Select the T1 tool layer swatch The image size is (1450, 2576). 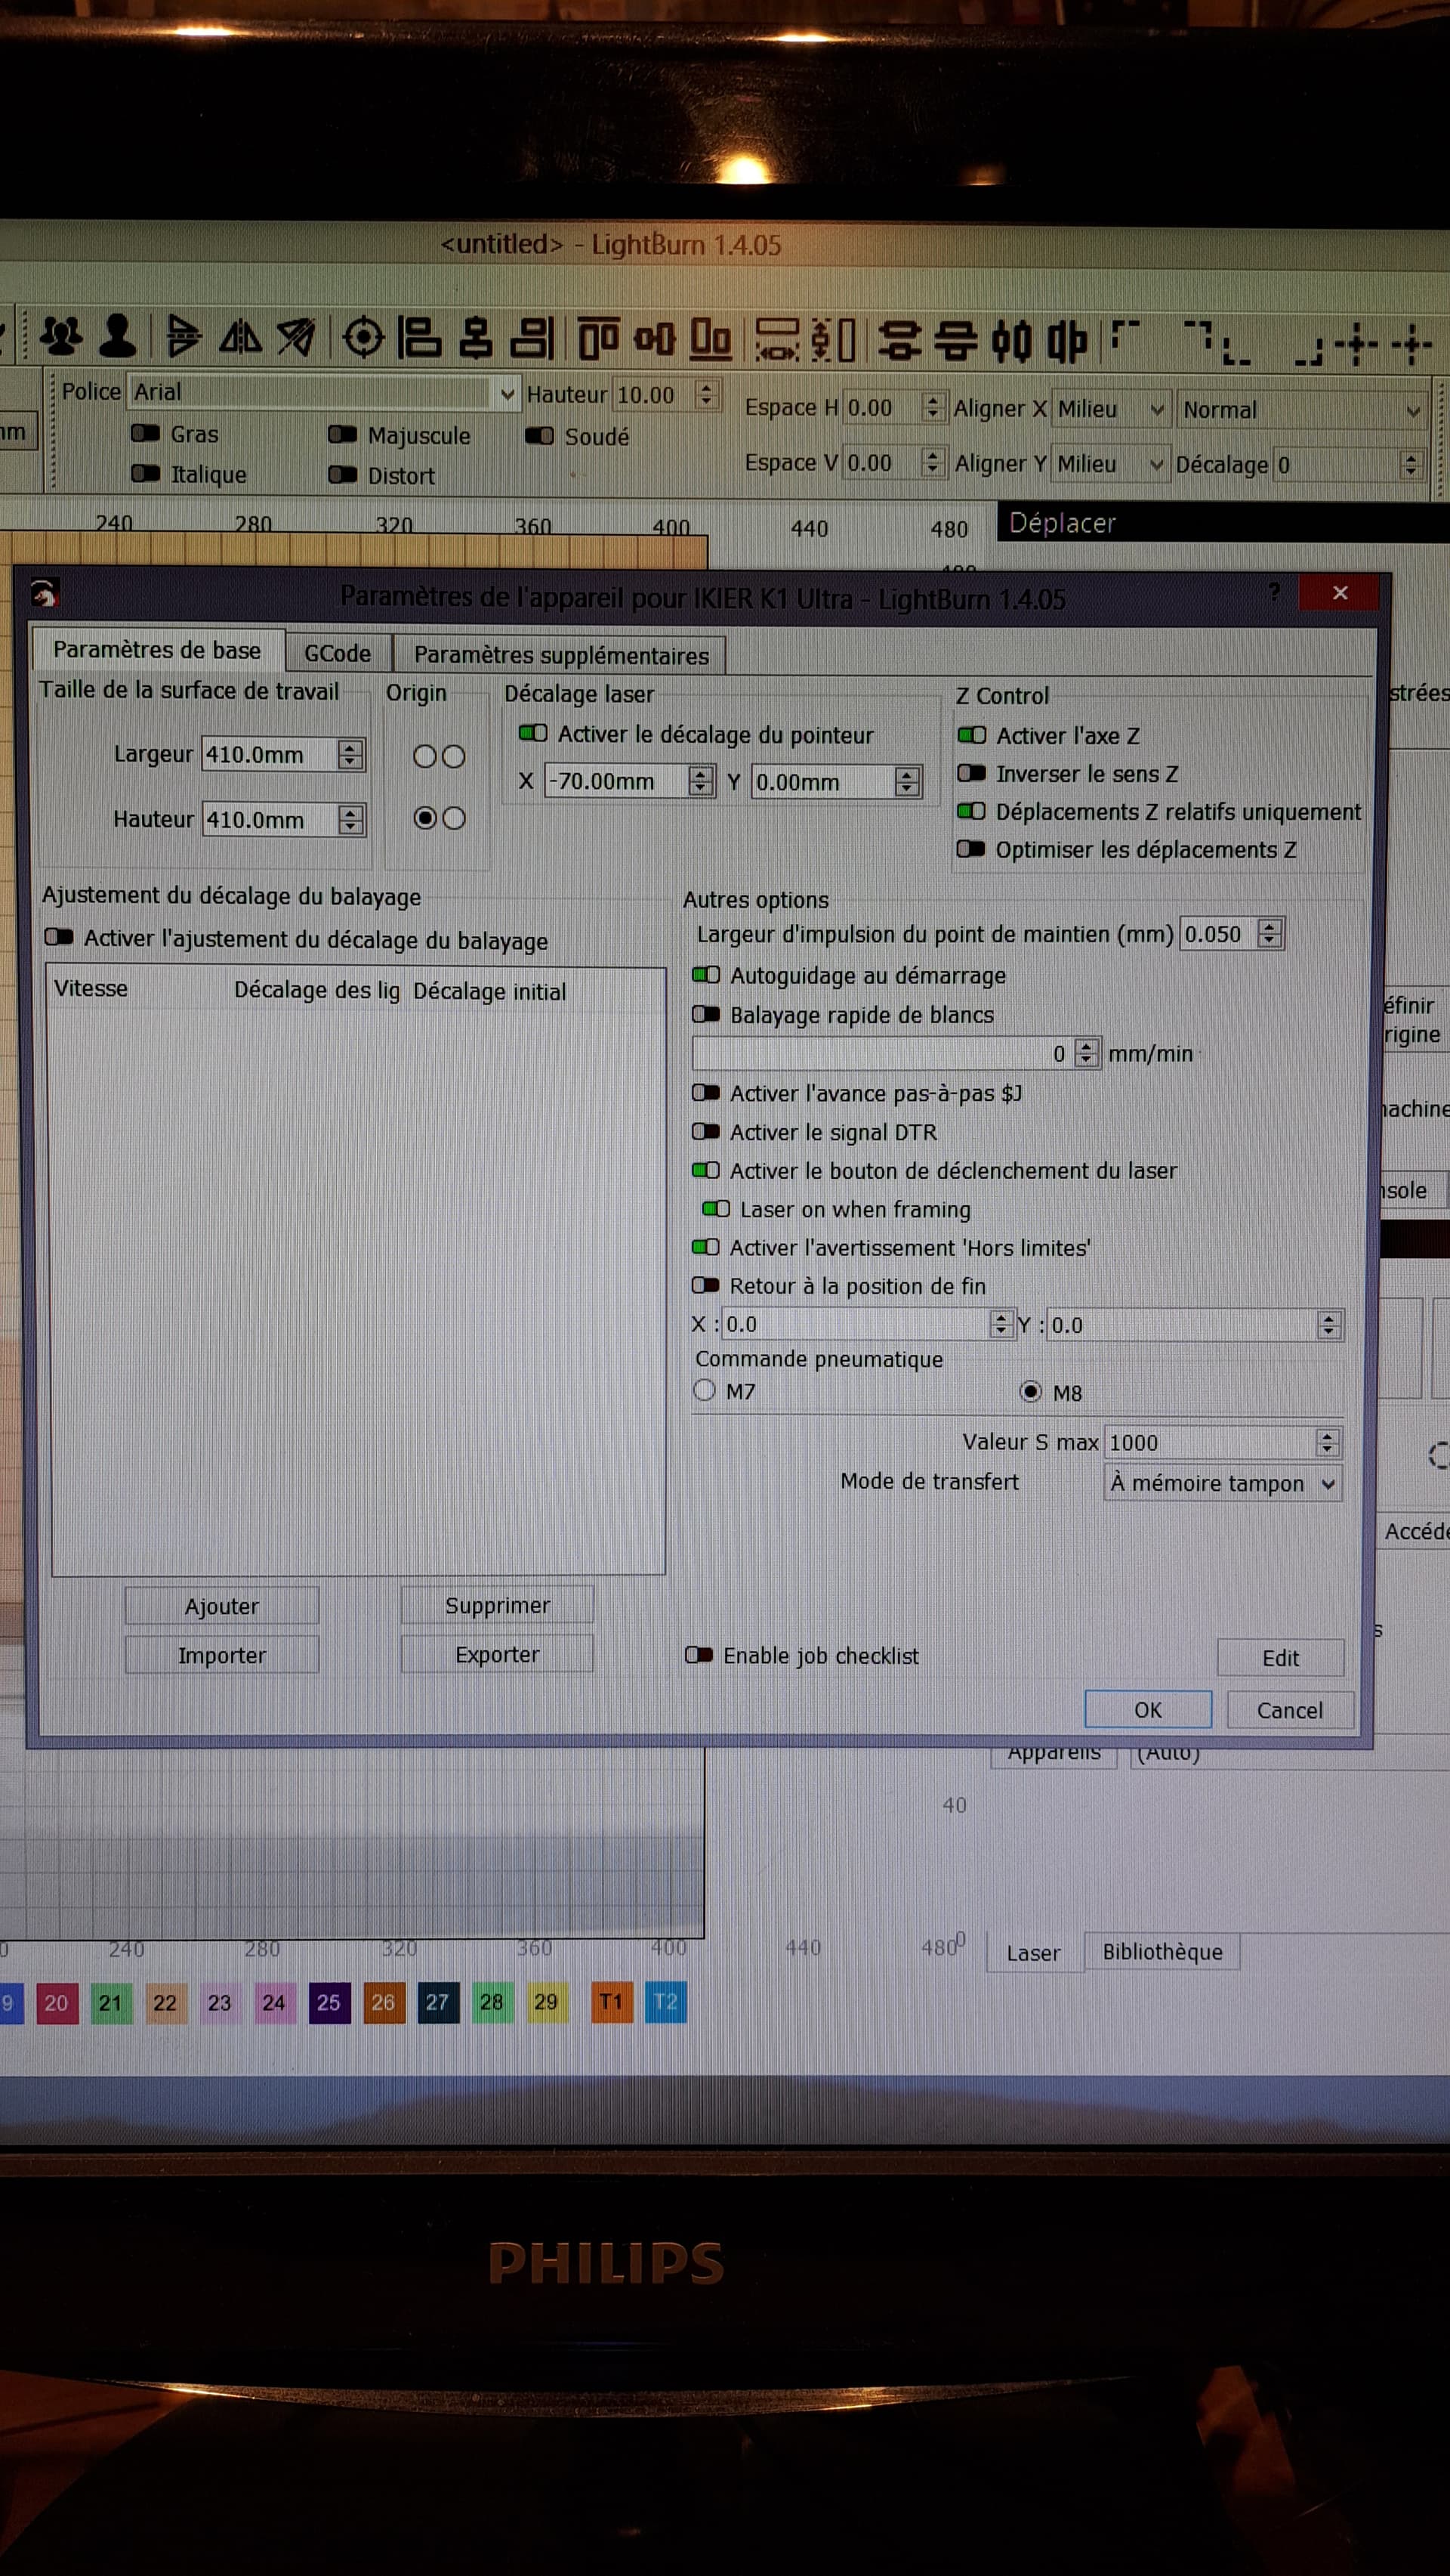(x=612, y=2001)
